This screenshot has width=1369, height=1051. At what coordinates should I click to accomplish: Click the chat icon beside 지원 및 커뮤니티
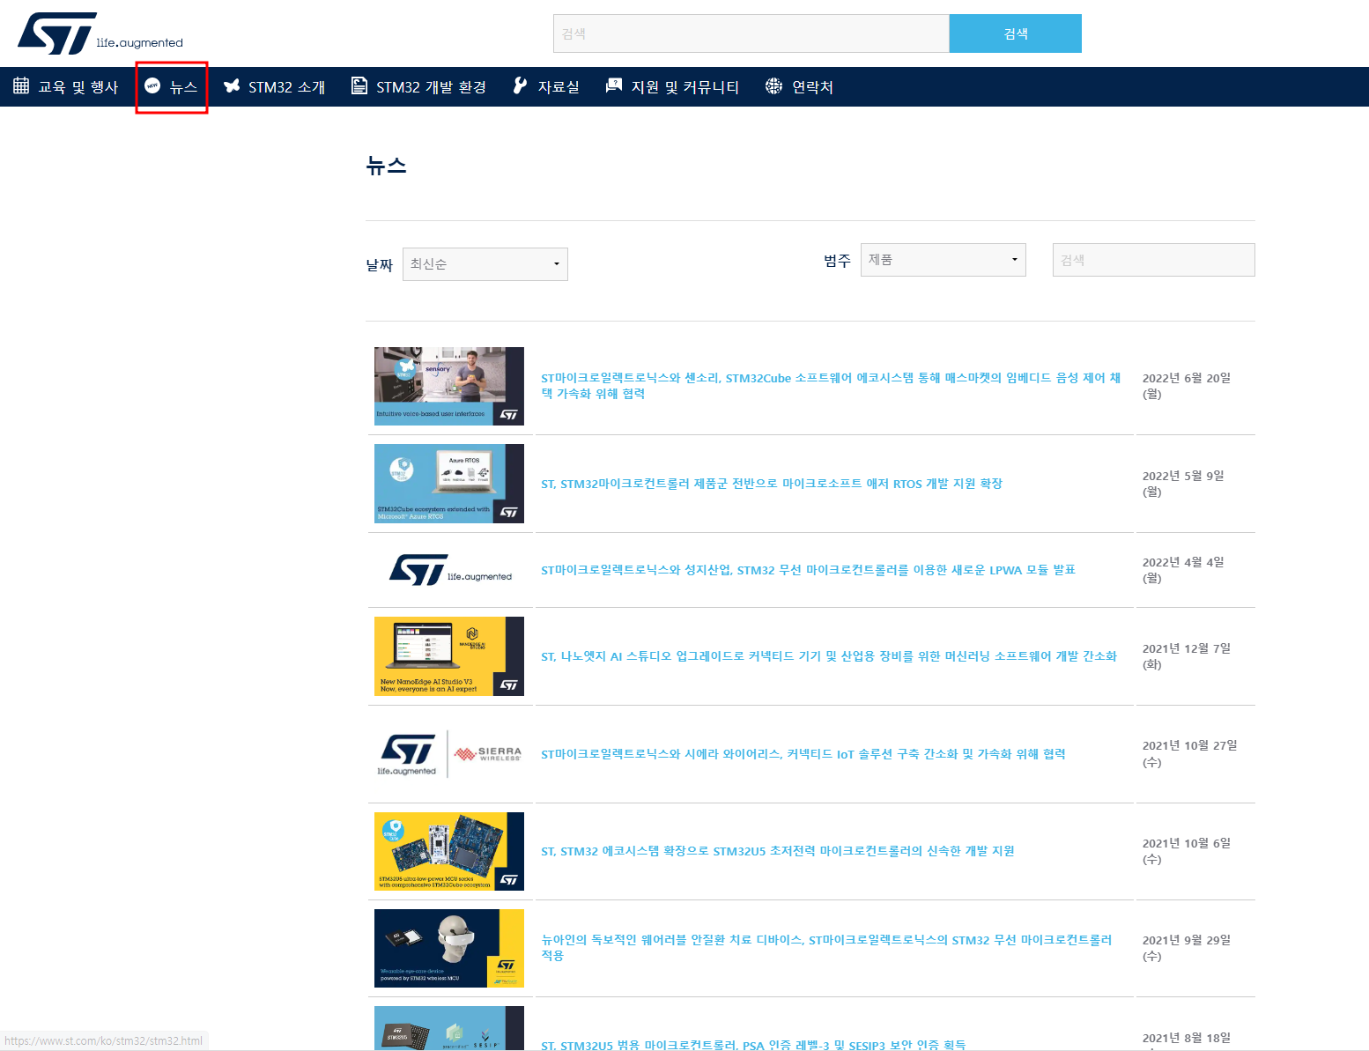(x=614, y=85)
